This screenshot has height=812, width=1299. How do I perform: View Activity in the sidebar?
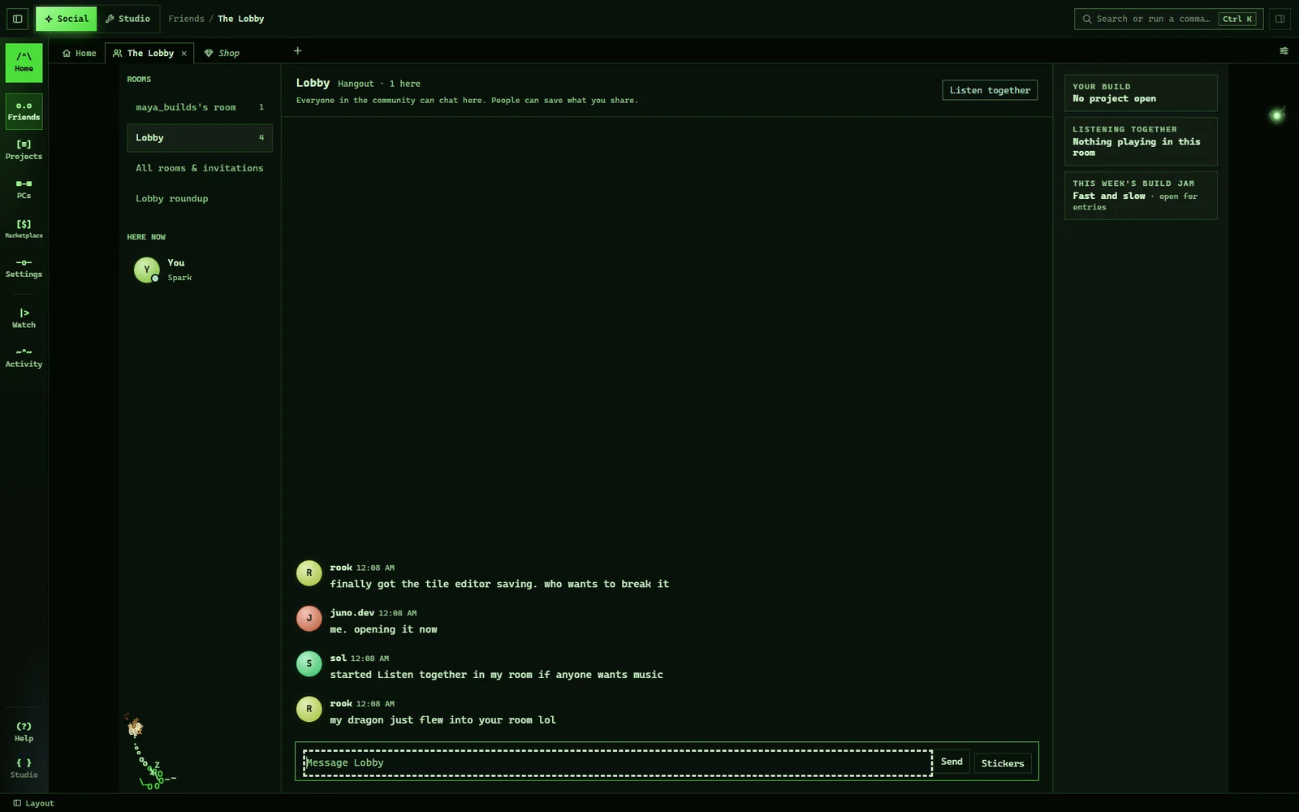24,357
